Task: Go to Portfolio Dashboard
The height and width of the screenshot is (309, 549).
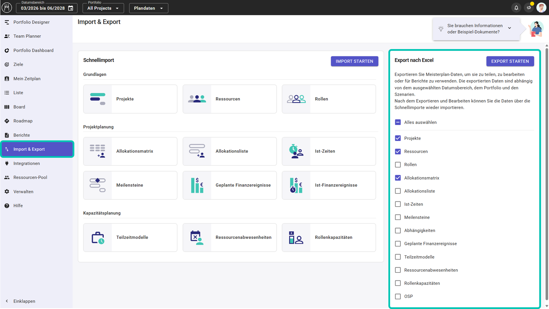Action: click(x=36, y=51)
